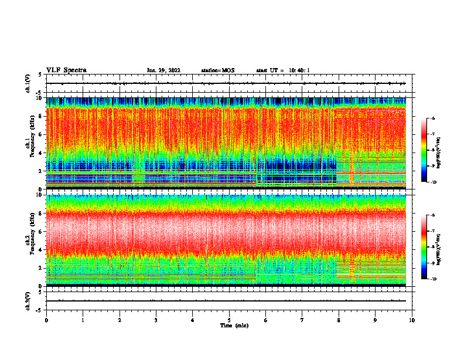Image resolution: width=464 pixels, height=359 pixels.
Task: Click time axis tick label "4"
Action: (x=193, y=320)
